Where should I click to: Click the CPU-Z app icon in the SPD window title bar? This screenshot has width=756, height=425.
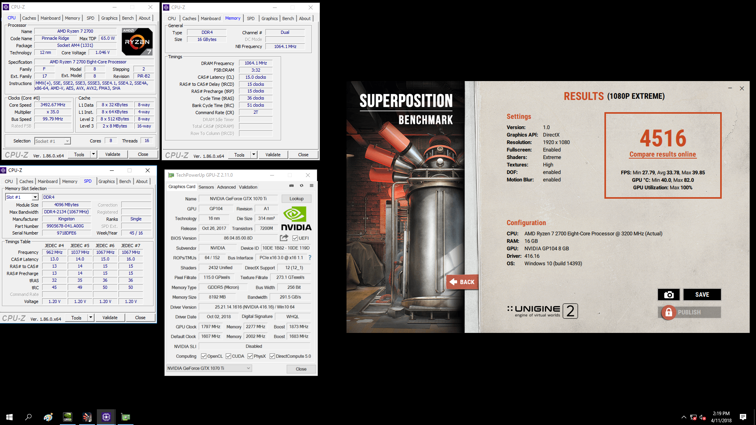(4, 170)
